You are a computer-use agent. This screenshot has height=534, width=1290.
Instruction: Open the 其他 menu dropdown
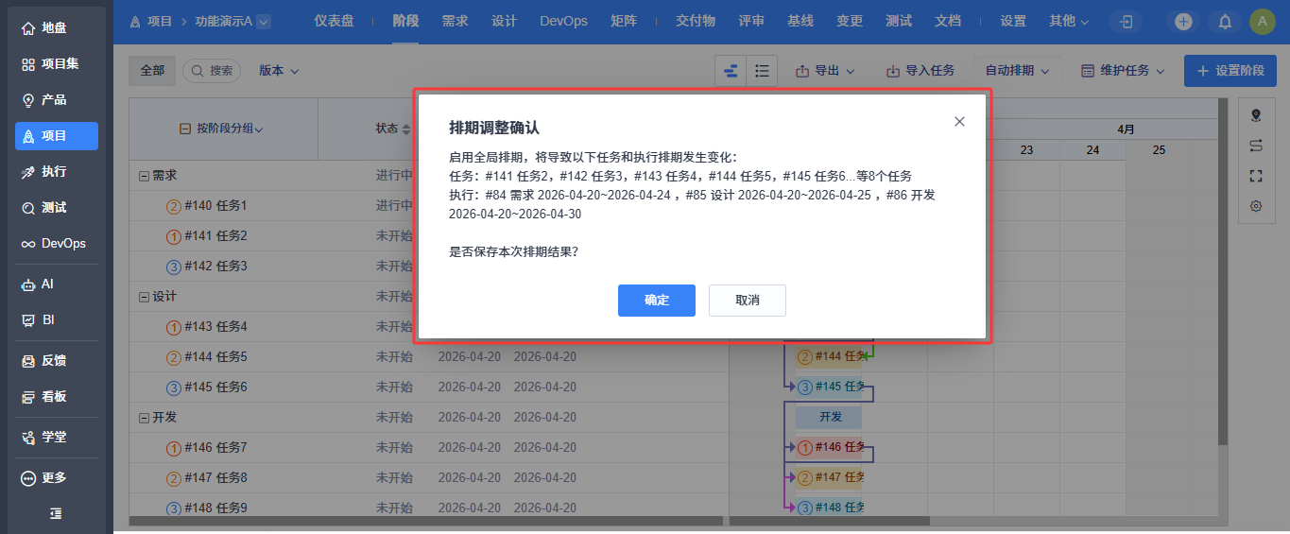click(1069, 21)
